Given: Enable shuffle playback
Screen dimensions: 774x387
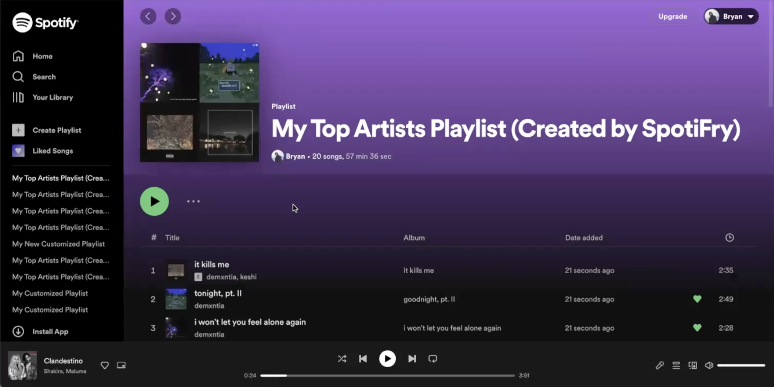Looking at the screenshot, I should (342, 359).
